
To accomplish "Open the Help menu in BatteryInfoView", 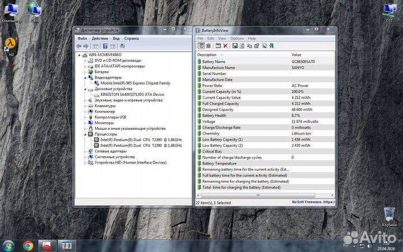I will tap(252, 38).
